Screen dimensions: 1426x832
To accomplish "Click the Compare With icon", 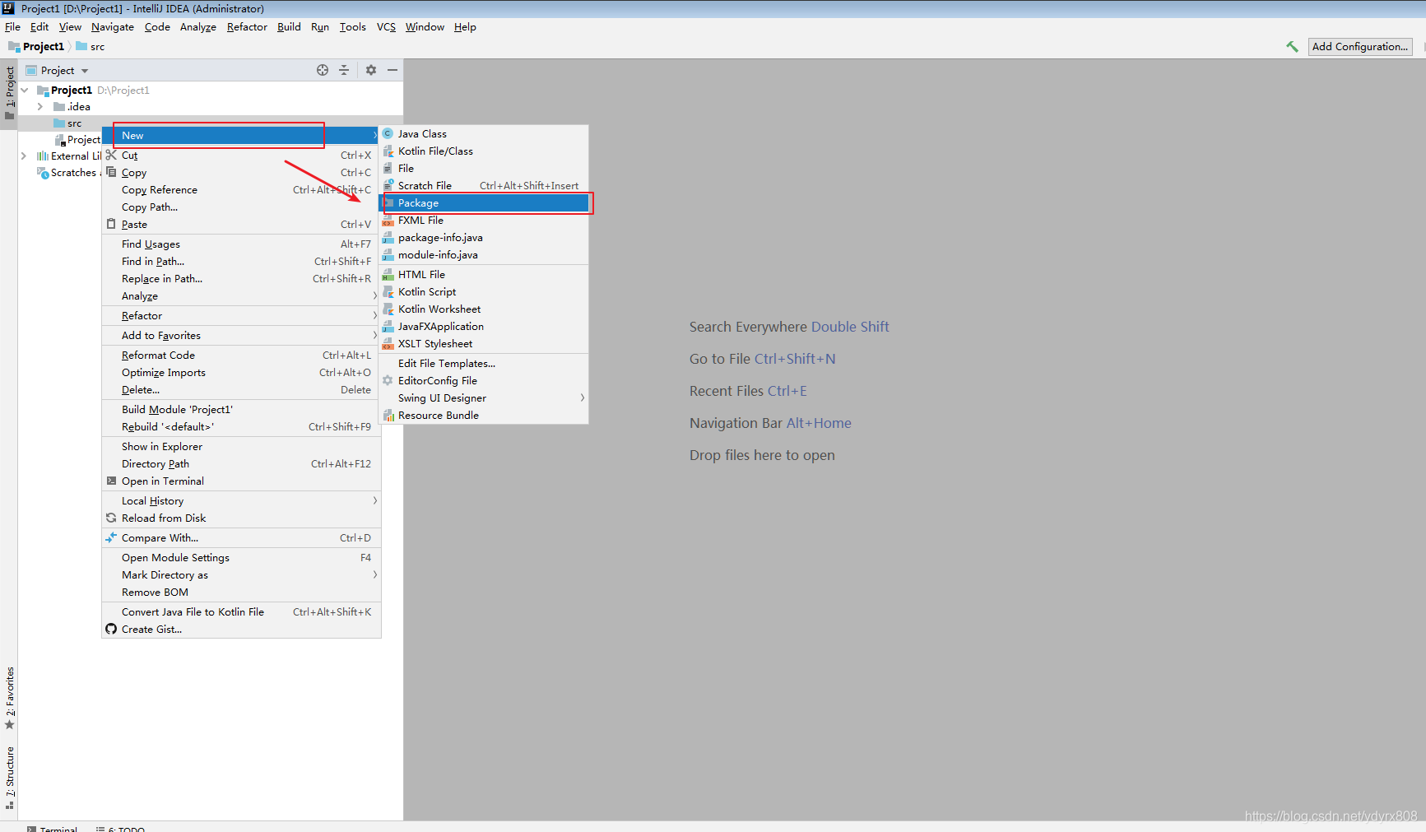I will [x=111, y=537].
